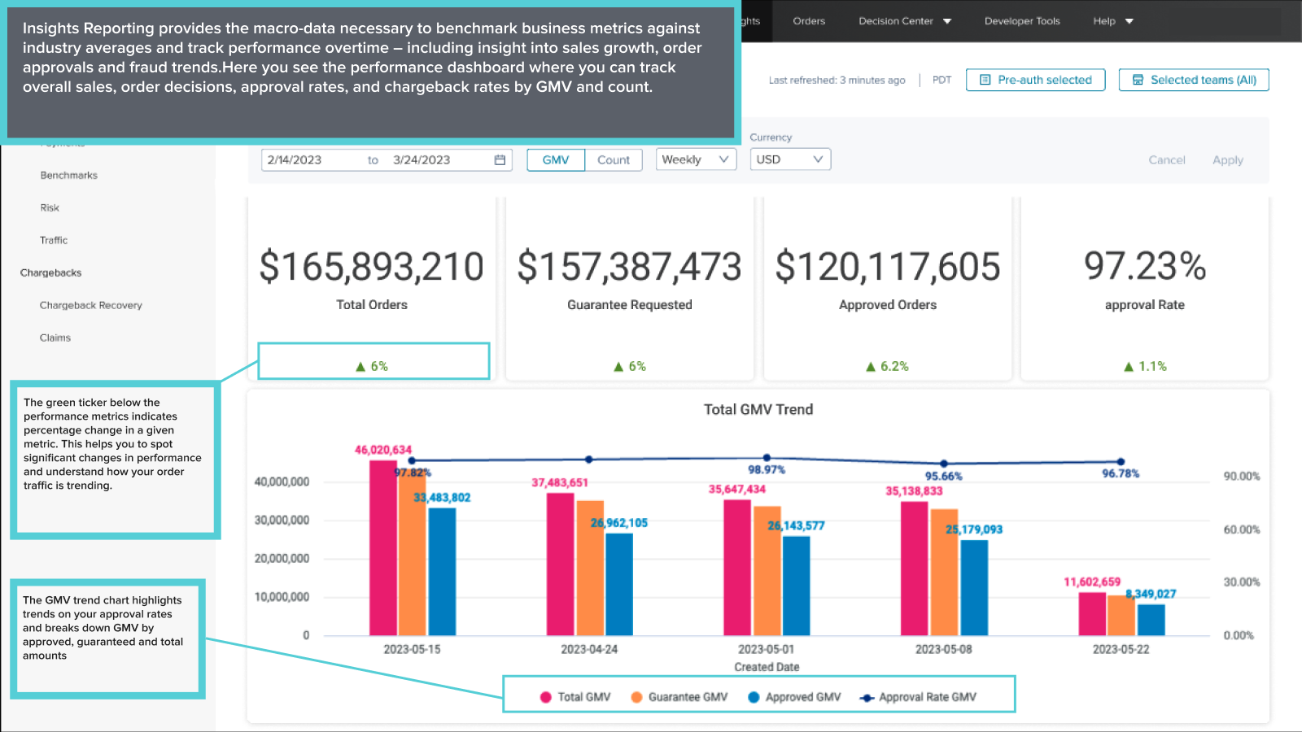The height and width of the screenshot is (732, 1302).
Task: Click the green arrow under Approved Orders
Action: 871,367
